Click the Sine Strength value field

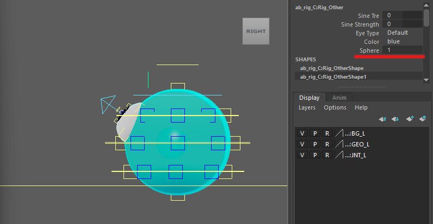pos(401,24)
